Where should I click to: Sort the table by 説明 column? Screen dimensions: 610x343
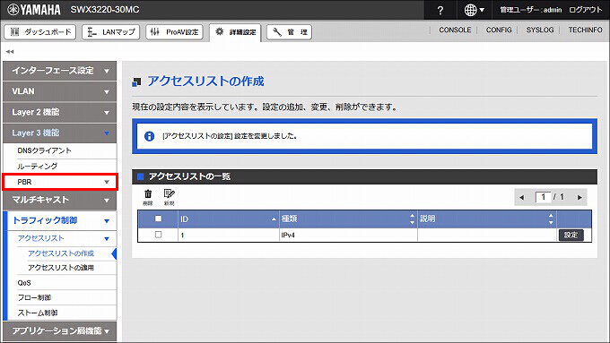tap(487, 219)
